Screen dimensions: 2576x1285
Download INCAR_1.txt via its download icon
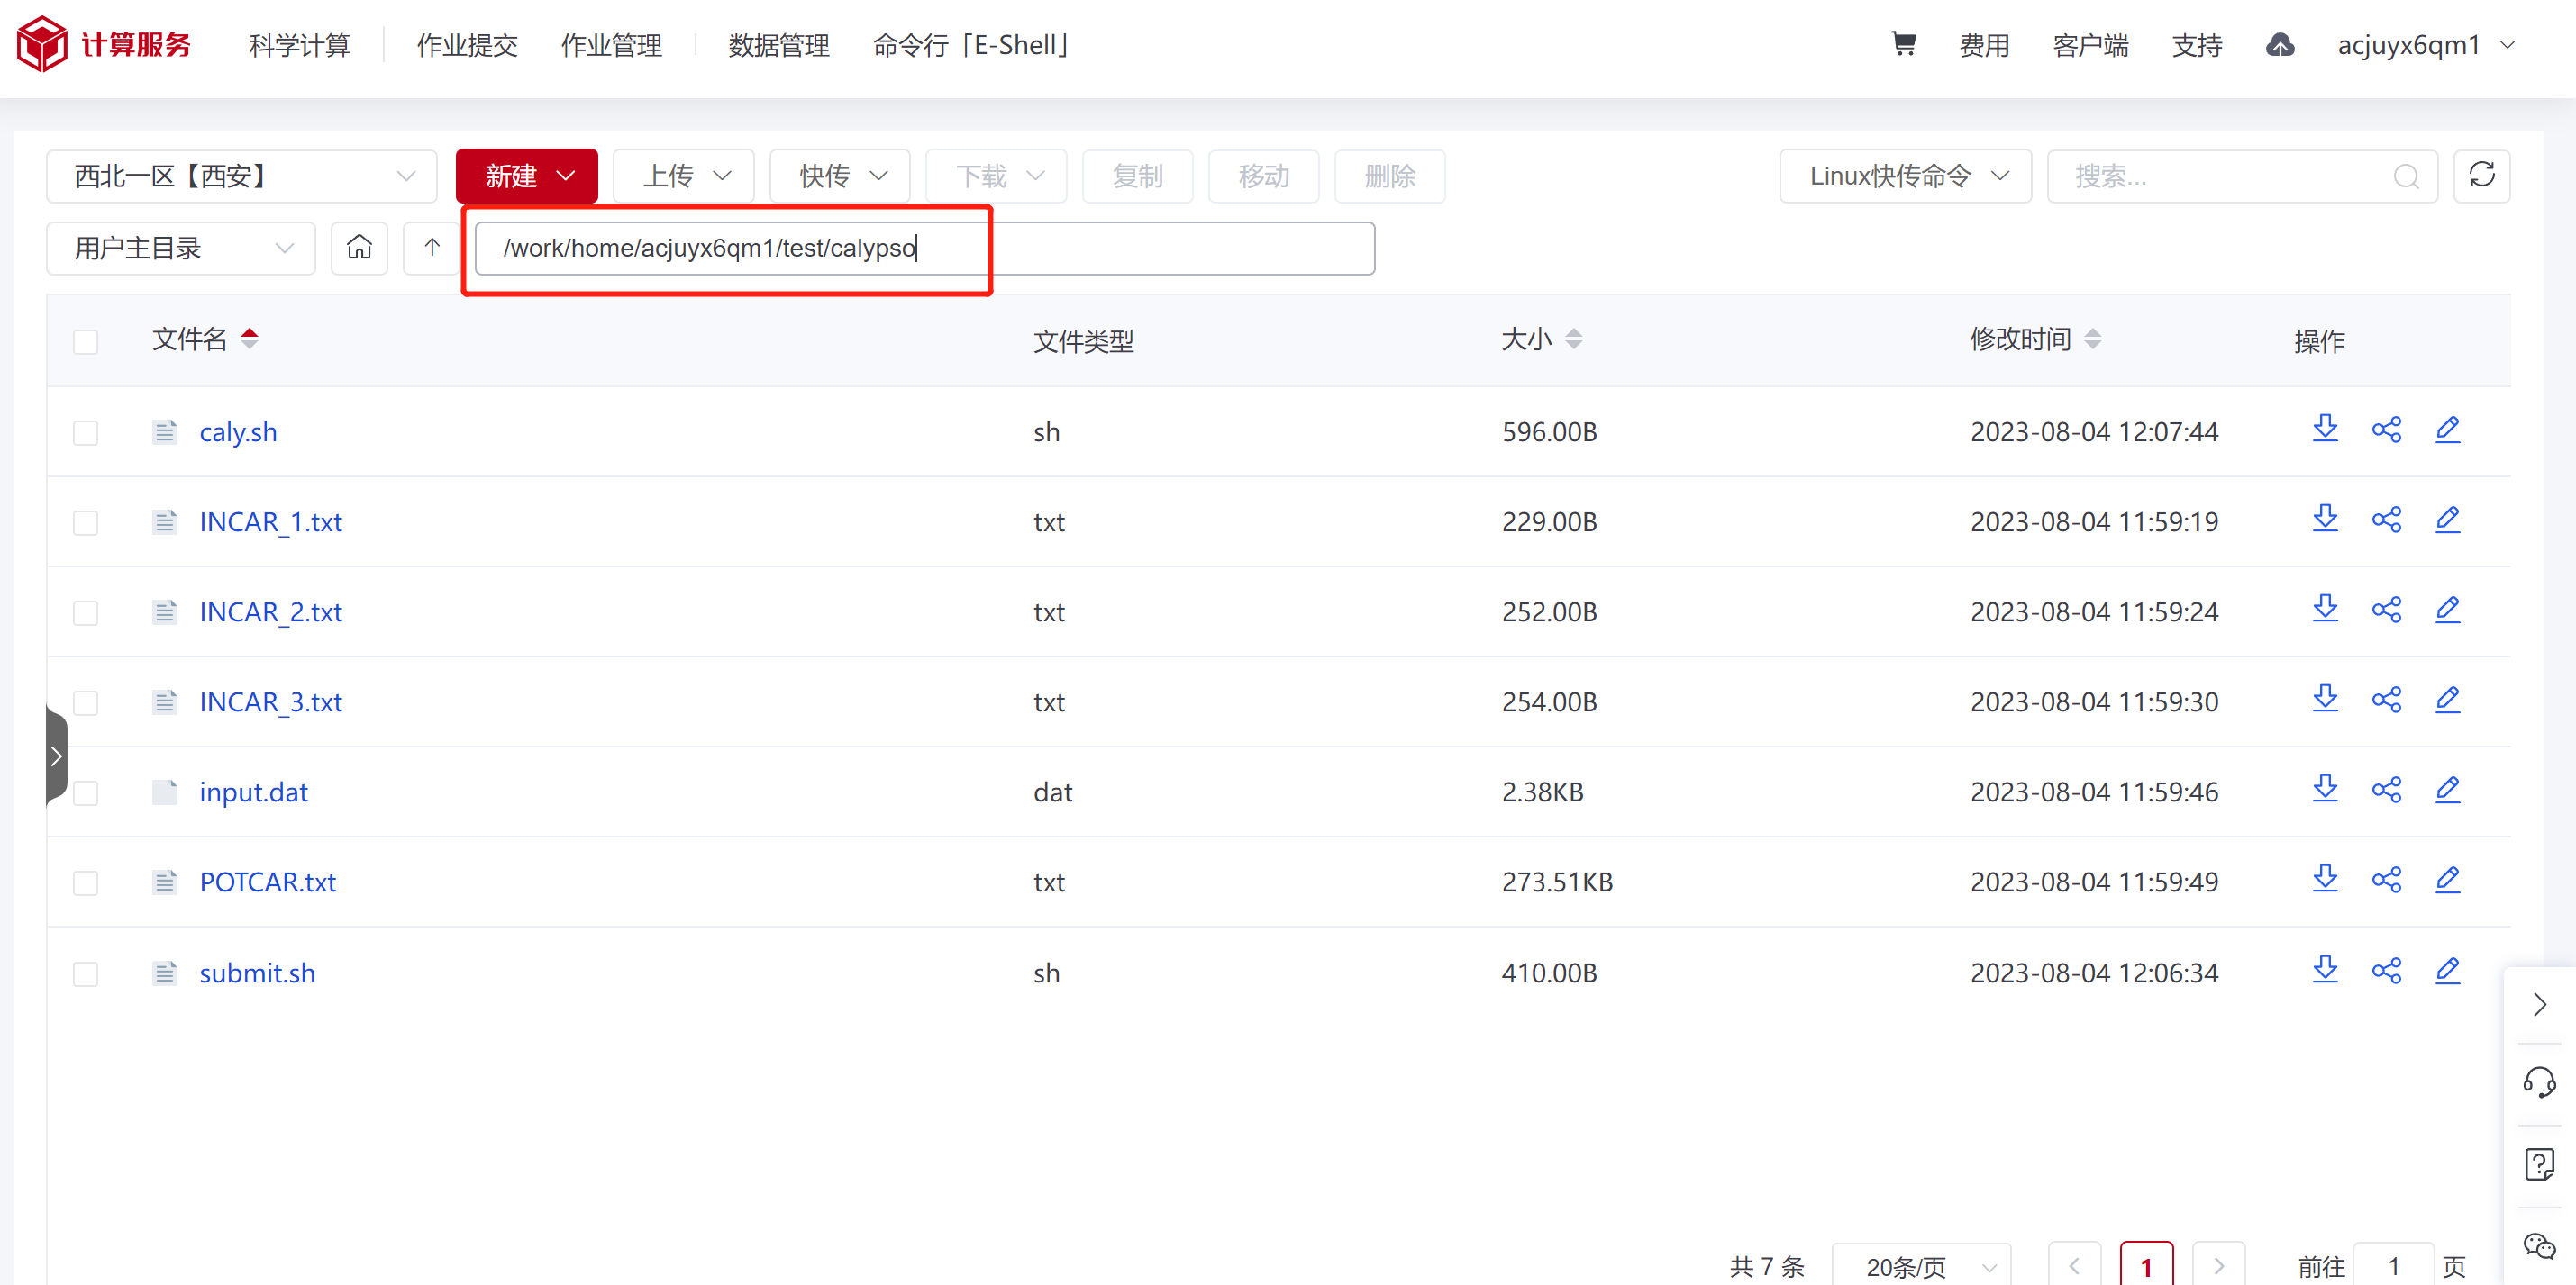[2325, 520]
